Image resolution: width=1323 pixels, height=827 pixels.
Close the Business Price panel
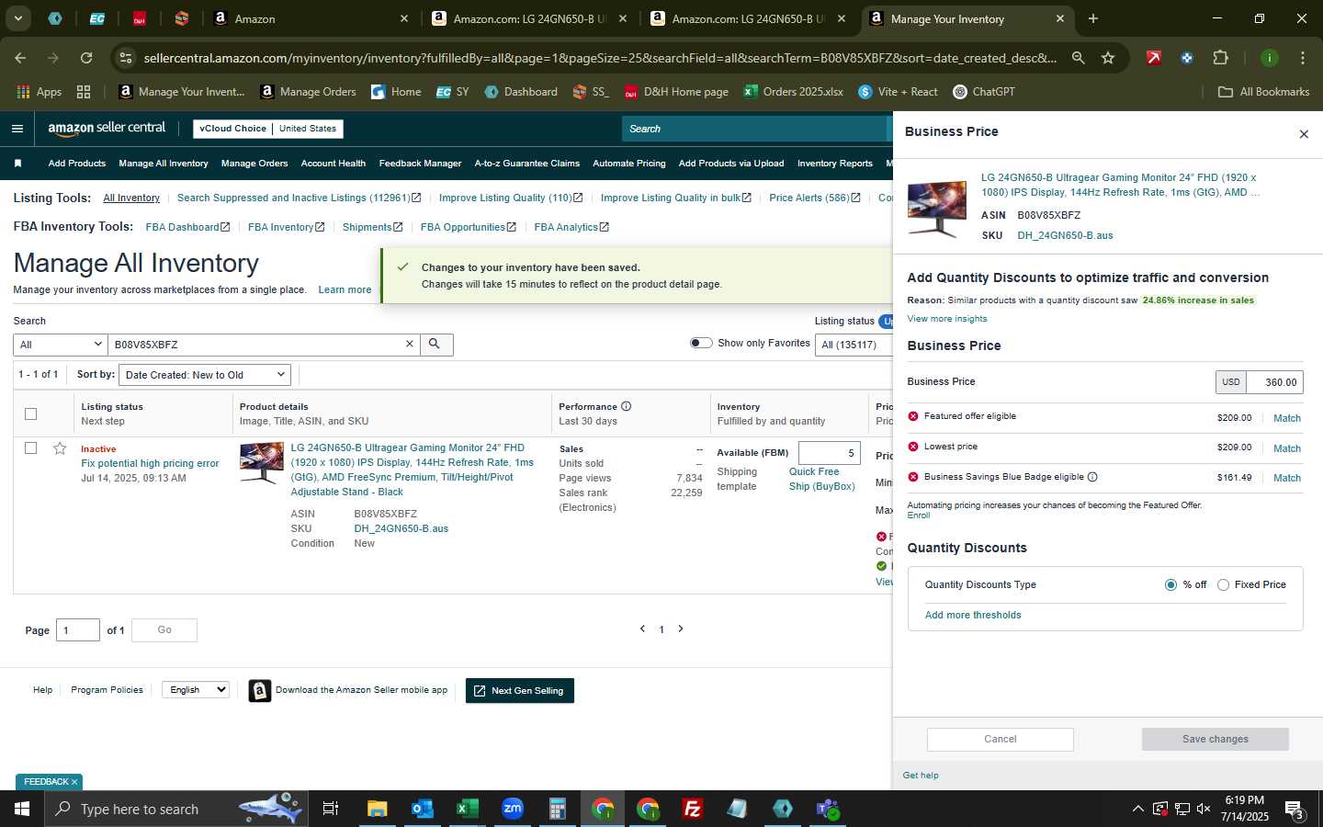click(x=1303, y=134)
